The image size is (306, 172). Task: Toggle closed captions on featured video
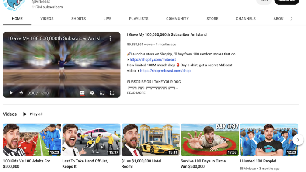click(82, 93)
